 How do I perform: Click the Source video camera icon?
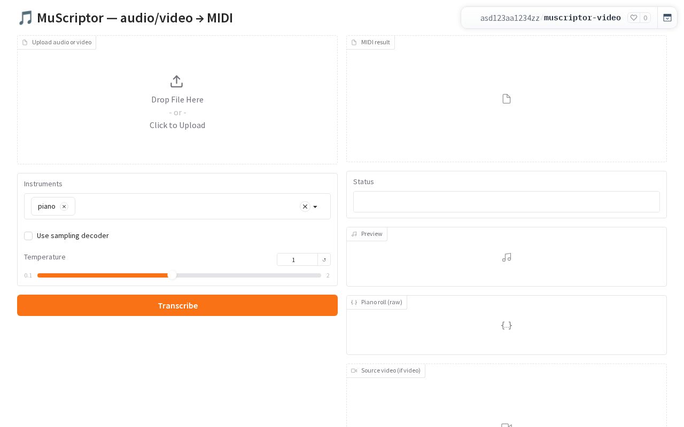[507, 425]
